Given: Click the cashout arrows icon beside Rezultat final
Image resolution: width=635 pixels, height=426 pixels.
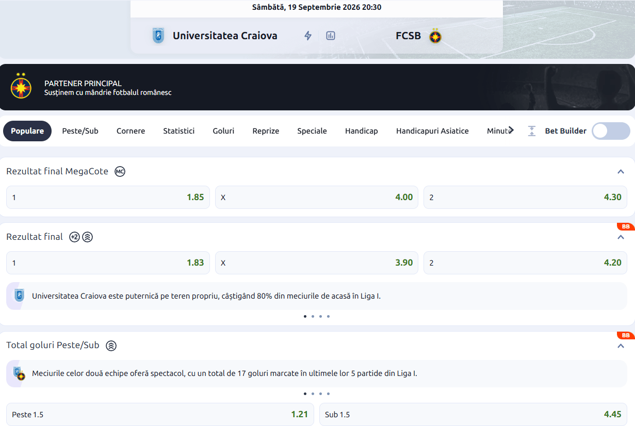Looking at the screenshot, I should pyautogui.click(x=88, y=237).
